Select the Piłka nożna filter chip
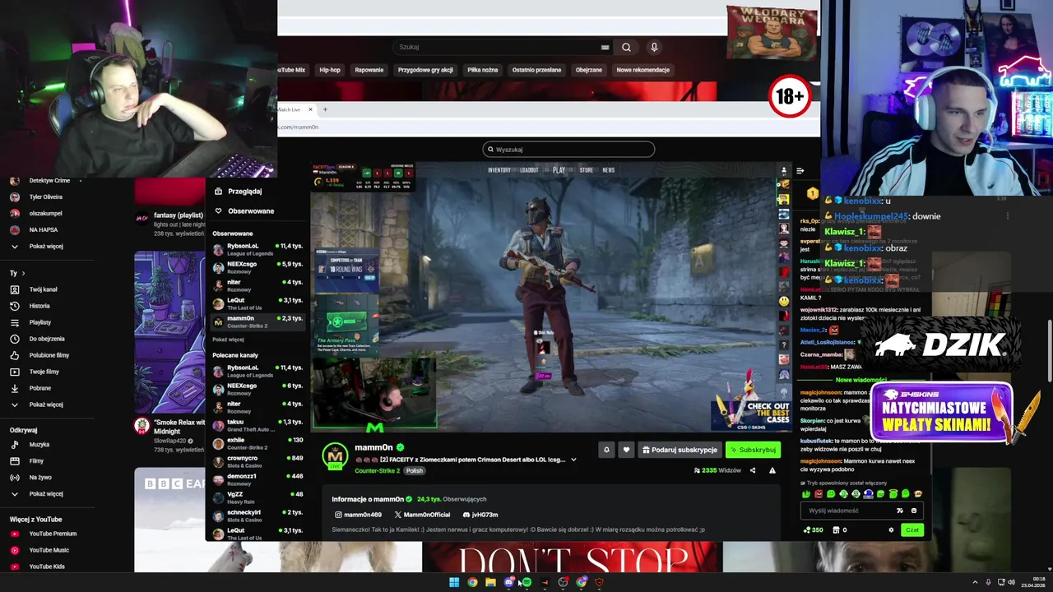 483,70
